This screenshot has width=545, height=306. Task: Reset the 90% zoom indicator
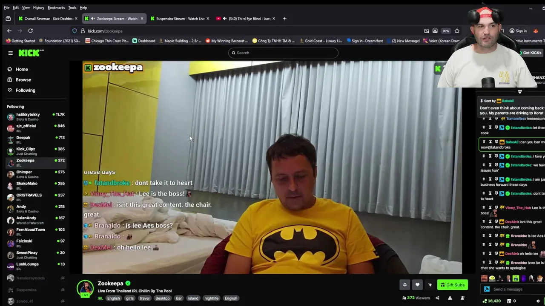tap(445, 31)
